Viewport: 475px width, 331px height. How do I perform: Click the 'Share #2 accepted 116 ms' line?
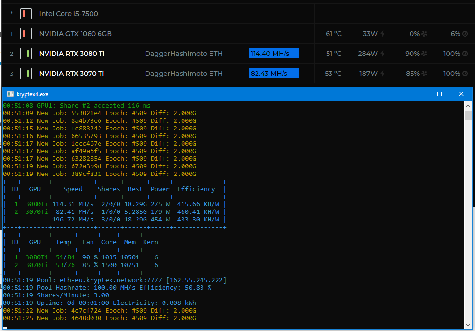pyautogui.click(x=77, y=106)
